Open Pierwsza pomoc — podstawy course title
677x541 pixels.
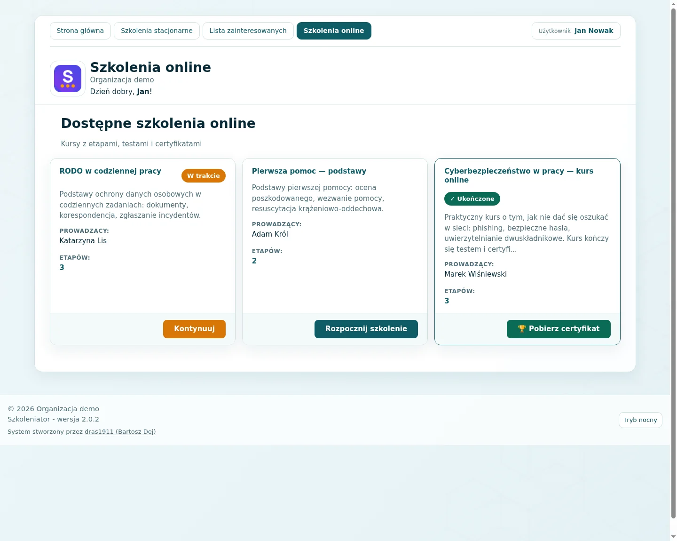click(x=309, y=171)
